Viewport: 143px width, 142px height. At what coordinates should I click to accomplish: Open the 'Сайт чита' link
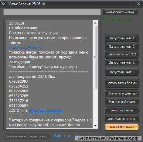pyautogui.click(x=62, y=136)
